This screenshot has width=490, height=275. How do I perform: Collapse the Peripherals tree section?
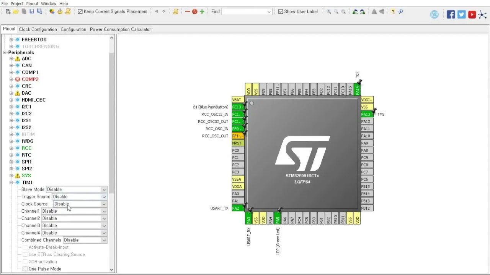5,53
